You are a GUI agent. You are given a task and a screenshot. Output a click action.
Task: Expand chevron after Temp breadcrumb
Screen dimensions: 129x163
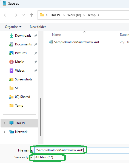point(99,15)
